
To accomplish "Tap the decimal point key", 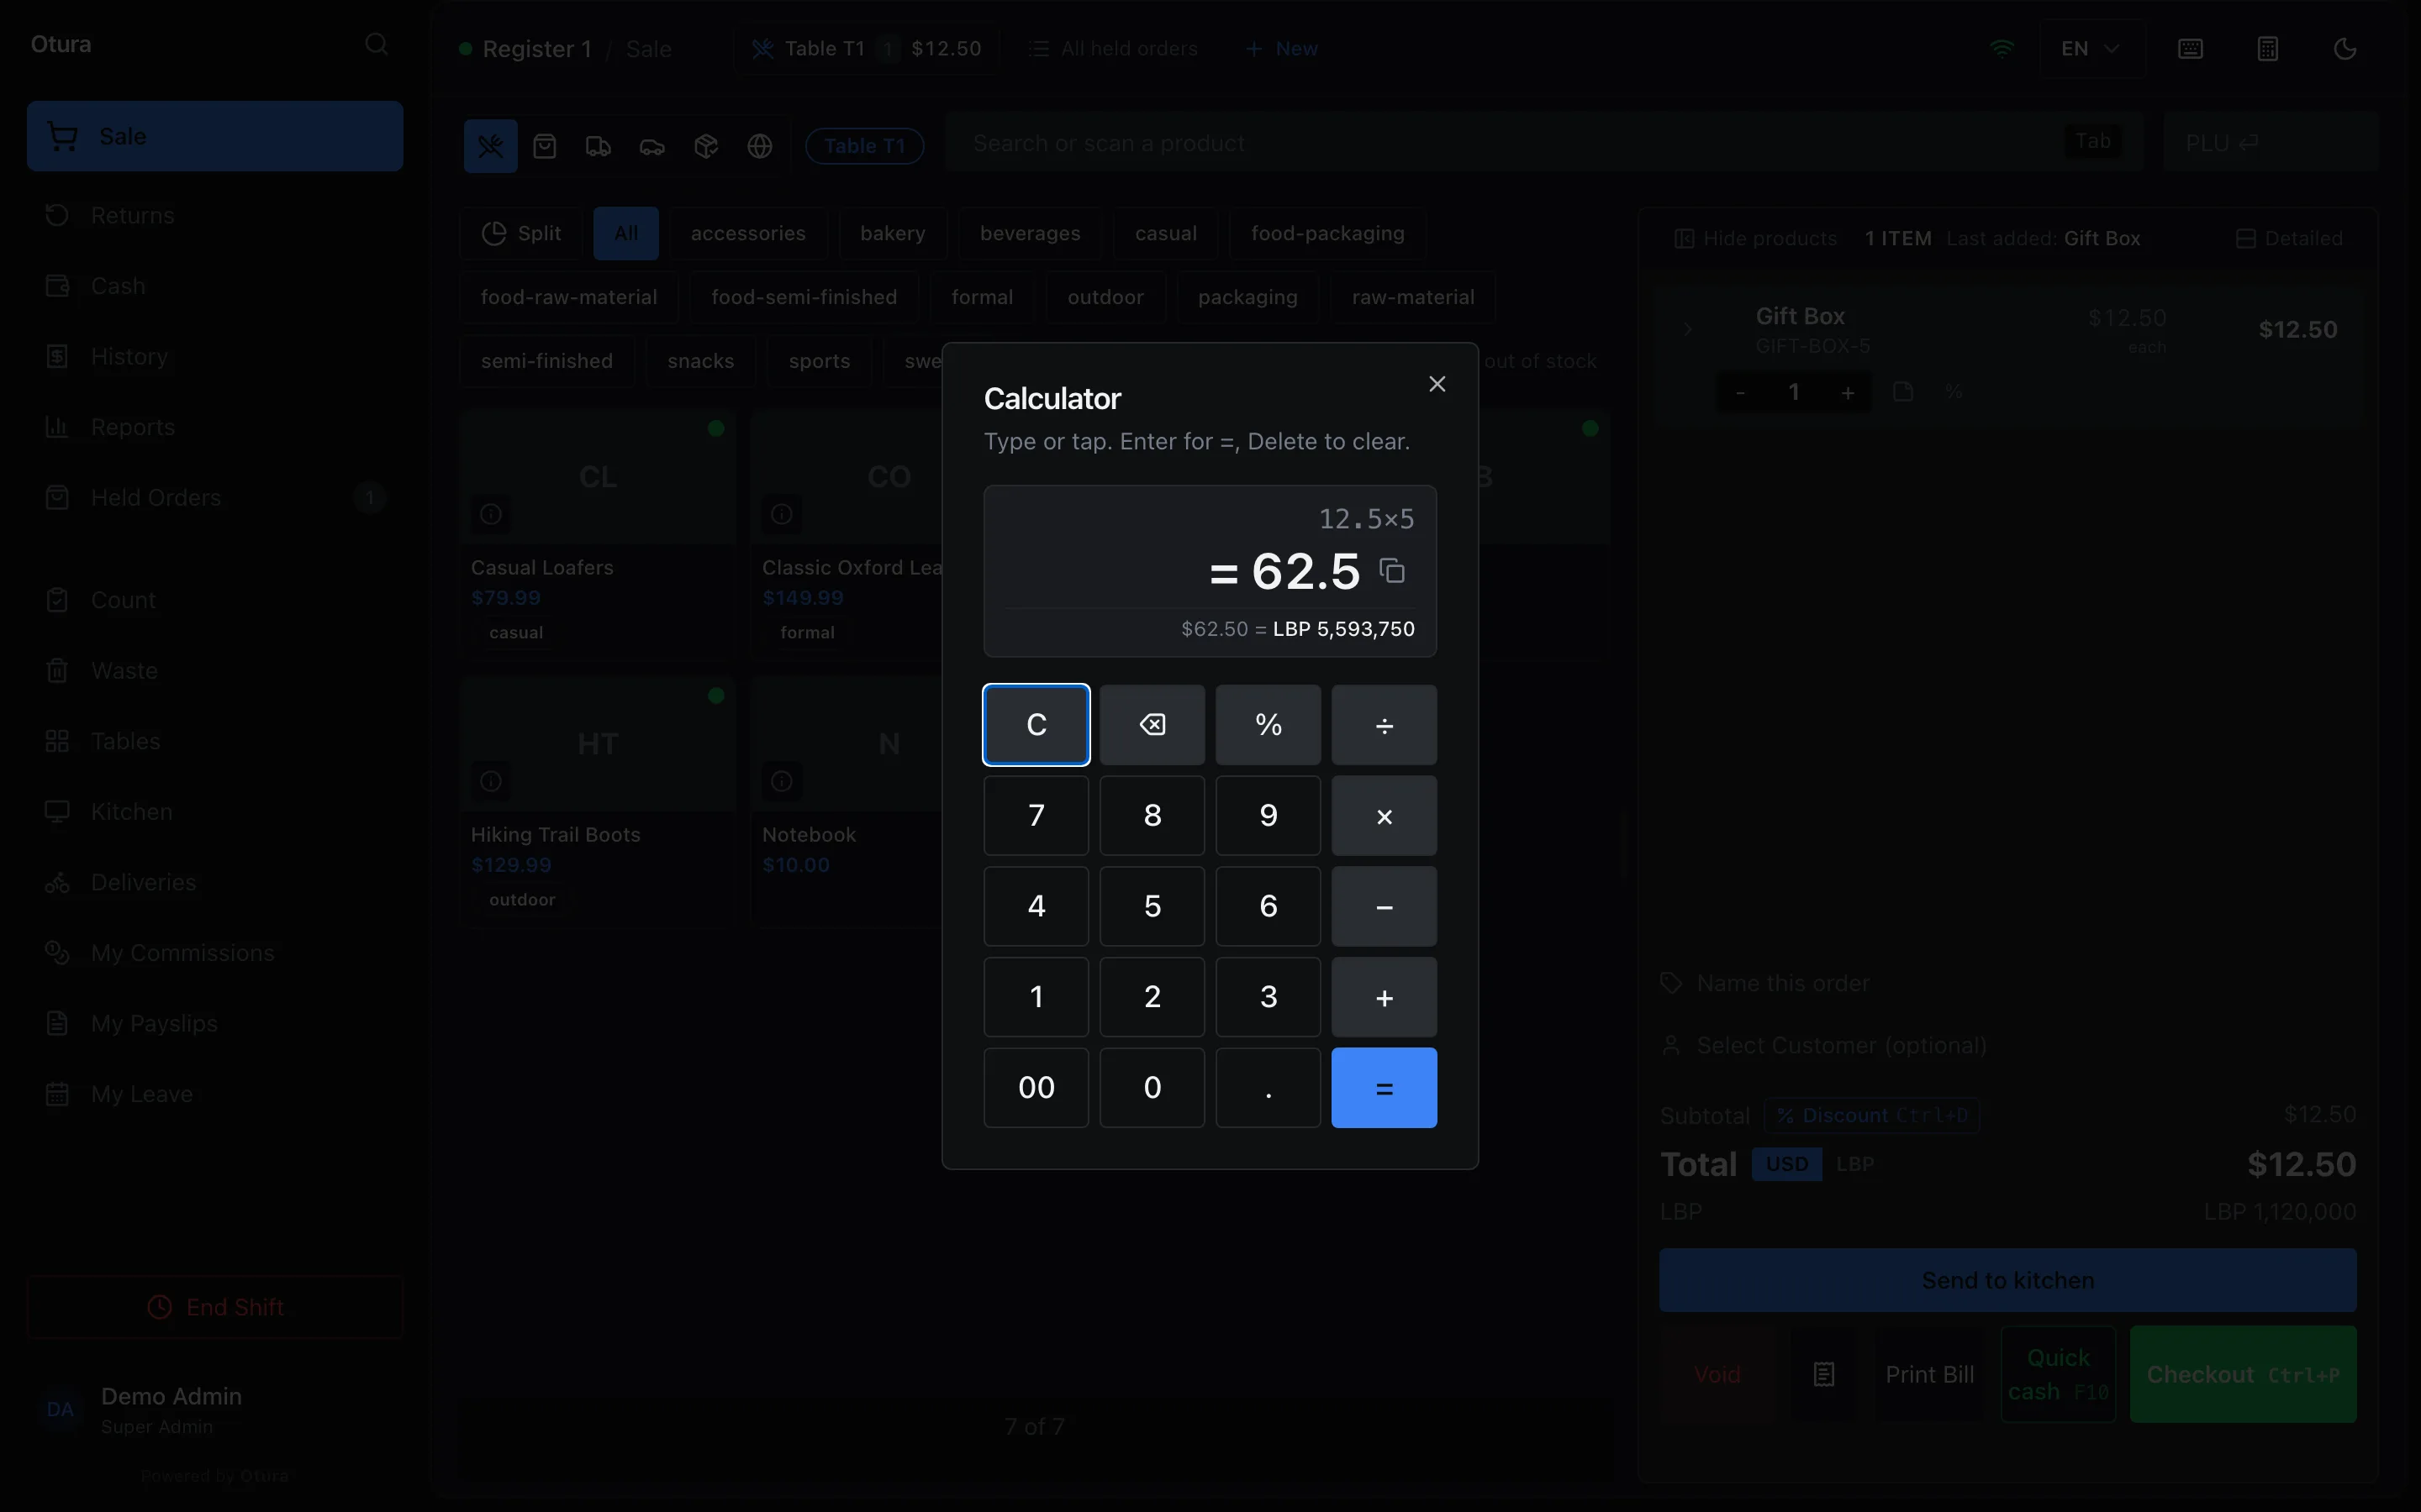I will click(x=1269, y=1088).
